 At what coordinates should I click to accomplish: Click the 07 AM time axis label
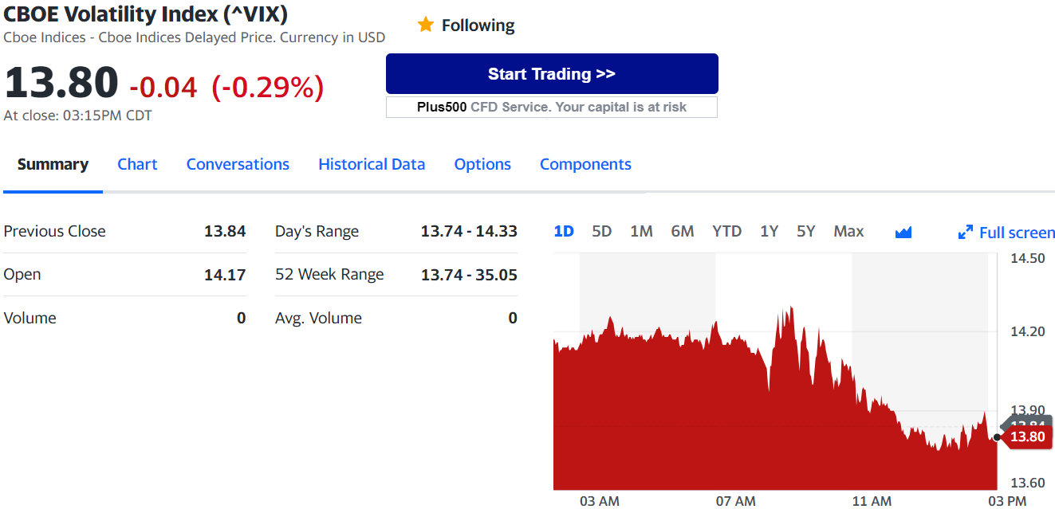tap(735, 501)
